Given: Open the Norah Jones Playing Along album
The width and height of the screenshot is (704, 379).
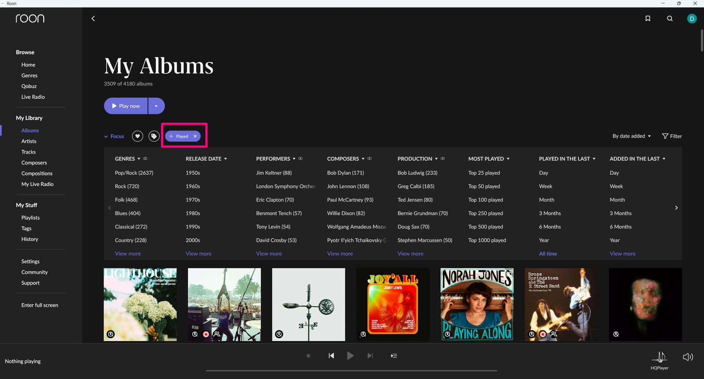Looking at the screenshot, I should [x=477, y=304].
